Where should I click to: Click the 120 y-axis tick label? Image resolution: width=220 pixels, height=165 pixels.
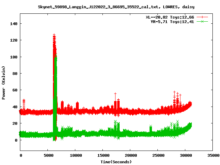click(x=14, y=40)
